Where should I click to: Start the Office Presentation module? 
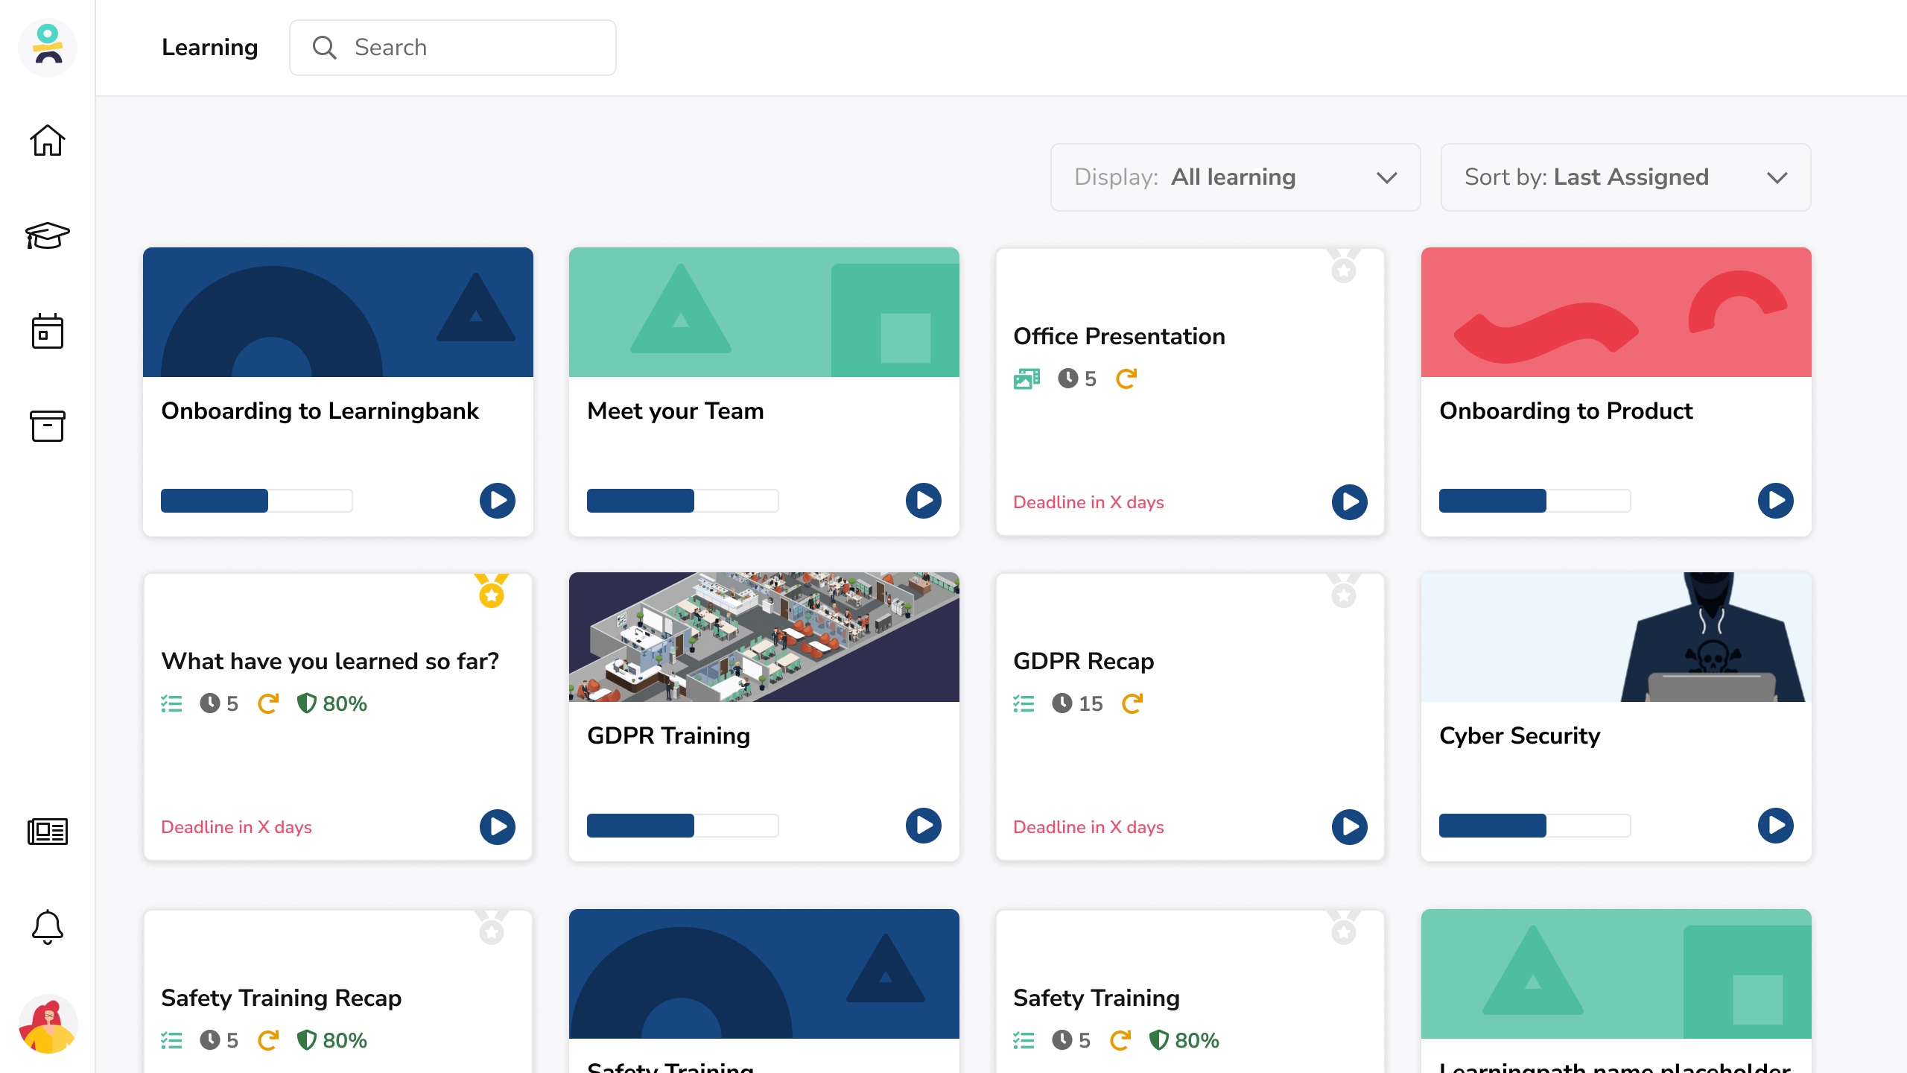1349,502
